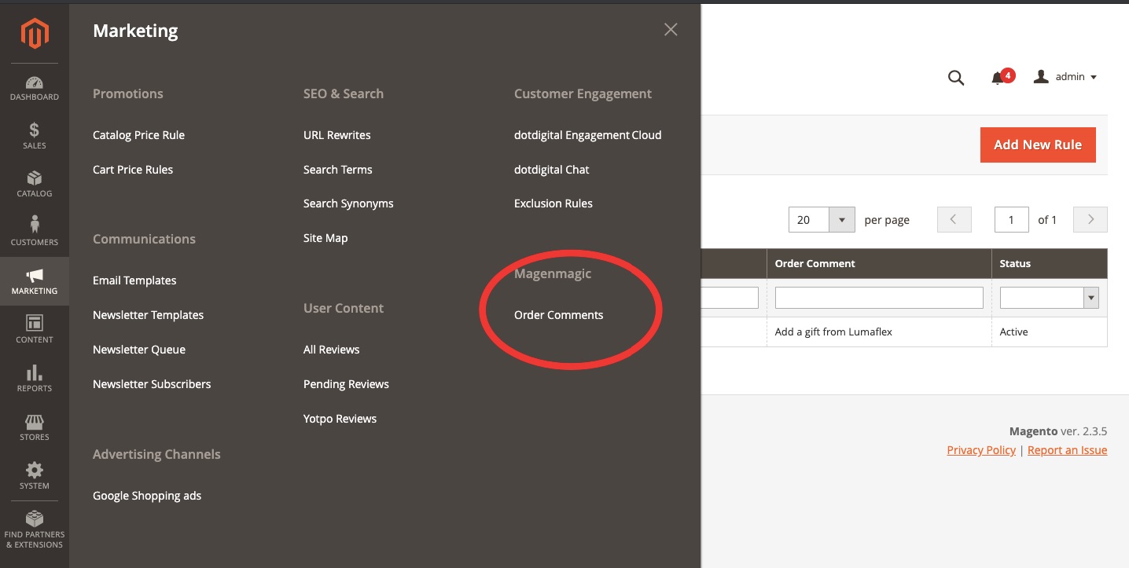Open Yotpo Reviews
This screenshot has width=1129, height=568.
[340, 419]
